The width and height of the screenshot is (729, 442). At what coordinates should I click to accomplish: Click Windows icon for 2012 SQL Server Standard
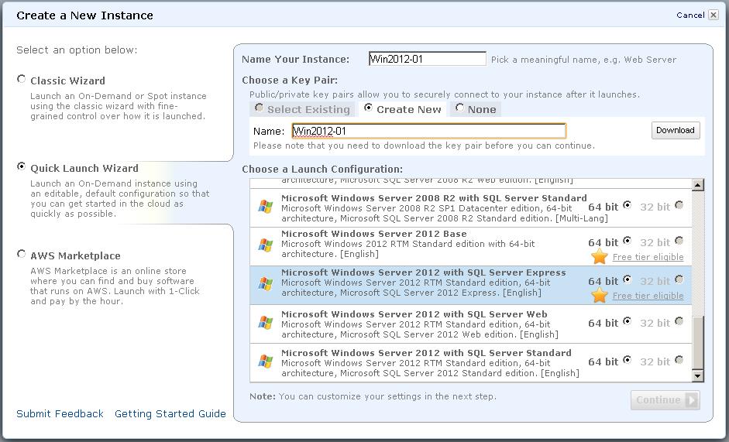266,361
